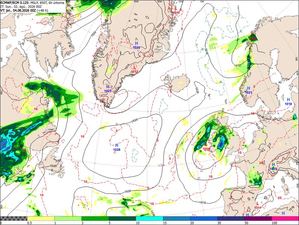Click the H marker labeled 1028
This screenshot has height=225, width=299.
117,145
